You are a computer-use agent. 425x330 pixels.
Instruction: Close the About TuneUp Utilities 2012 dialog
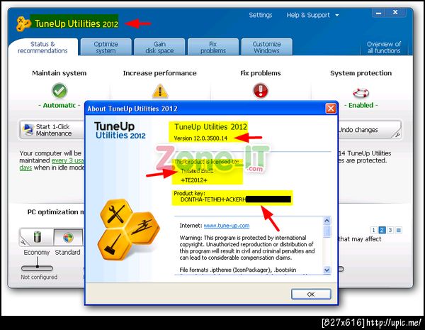[331, 109]
